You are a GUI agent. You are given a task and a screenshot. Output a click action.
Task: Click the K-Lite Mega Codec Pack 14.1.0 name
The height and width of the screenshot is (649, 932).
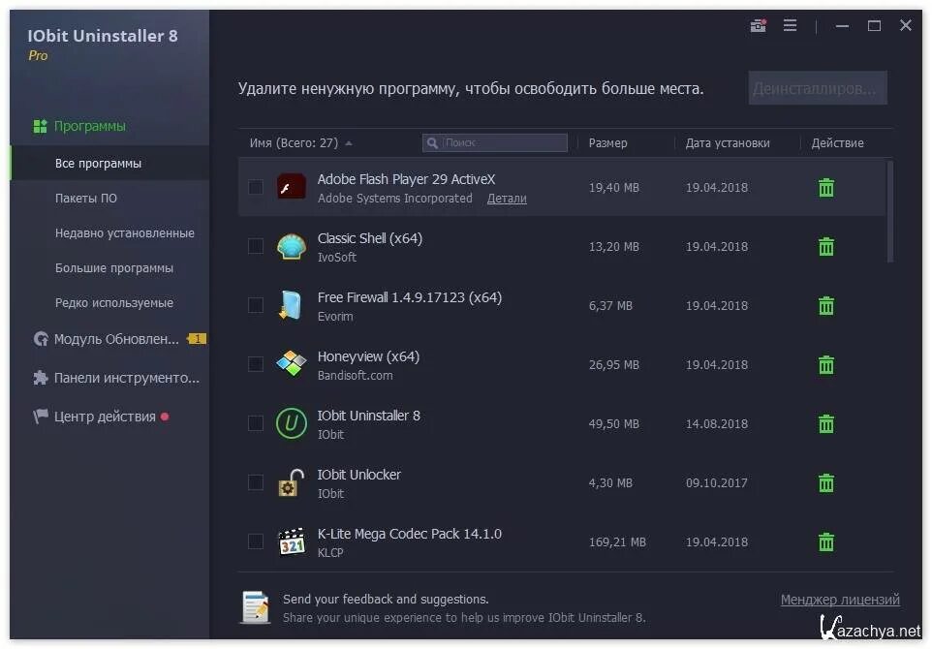pos(410,534)
